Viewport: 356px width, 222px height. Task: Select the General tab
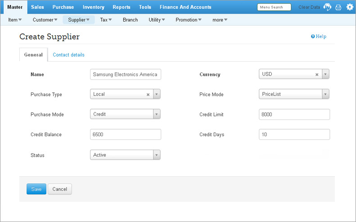pyautogui.click(x=33, y=55)
